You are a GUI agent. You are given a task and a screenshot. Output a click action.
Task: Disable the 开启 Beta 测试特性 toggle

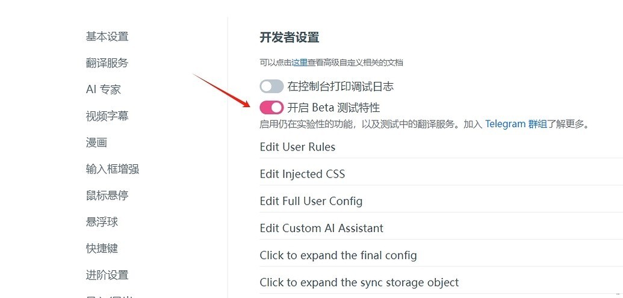click(x=271, y=108)
